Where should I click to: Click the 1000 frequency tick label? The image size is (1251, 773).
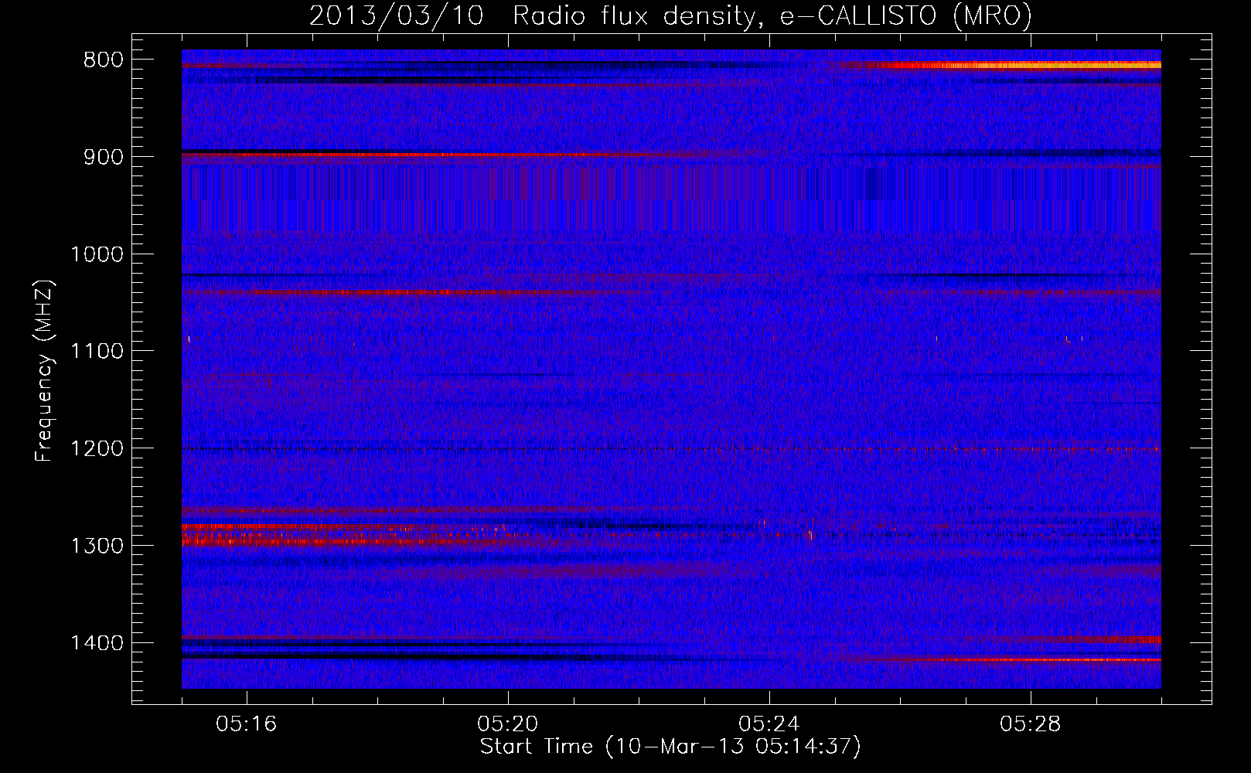97,254
